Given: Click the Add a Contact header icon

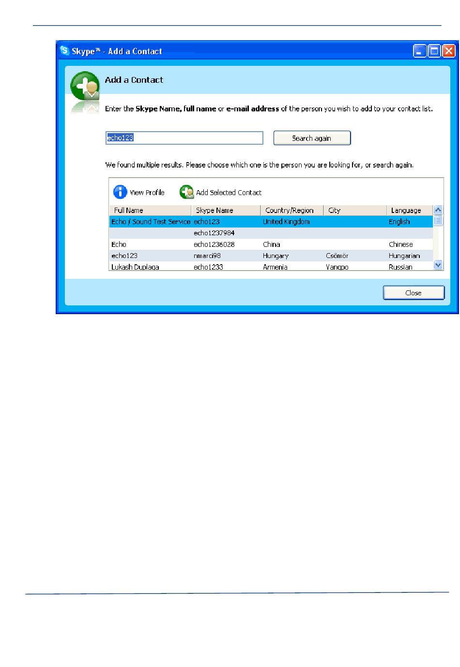Looking at the screenshot, I should tap(85, 87).
